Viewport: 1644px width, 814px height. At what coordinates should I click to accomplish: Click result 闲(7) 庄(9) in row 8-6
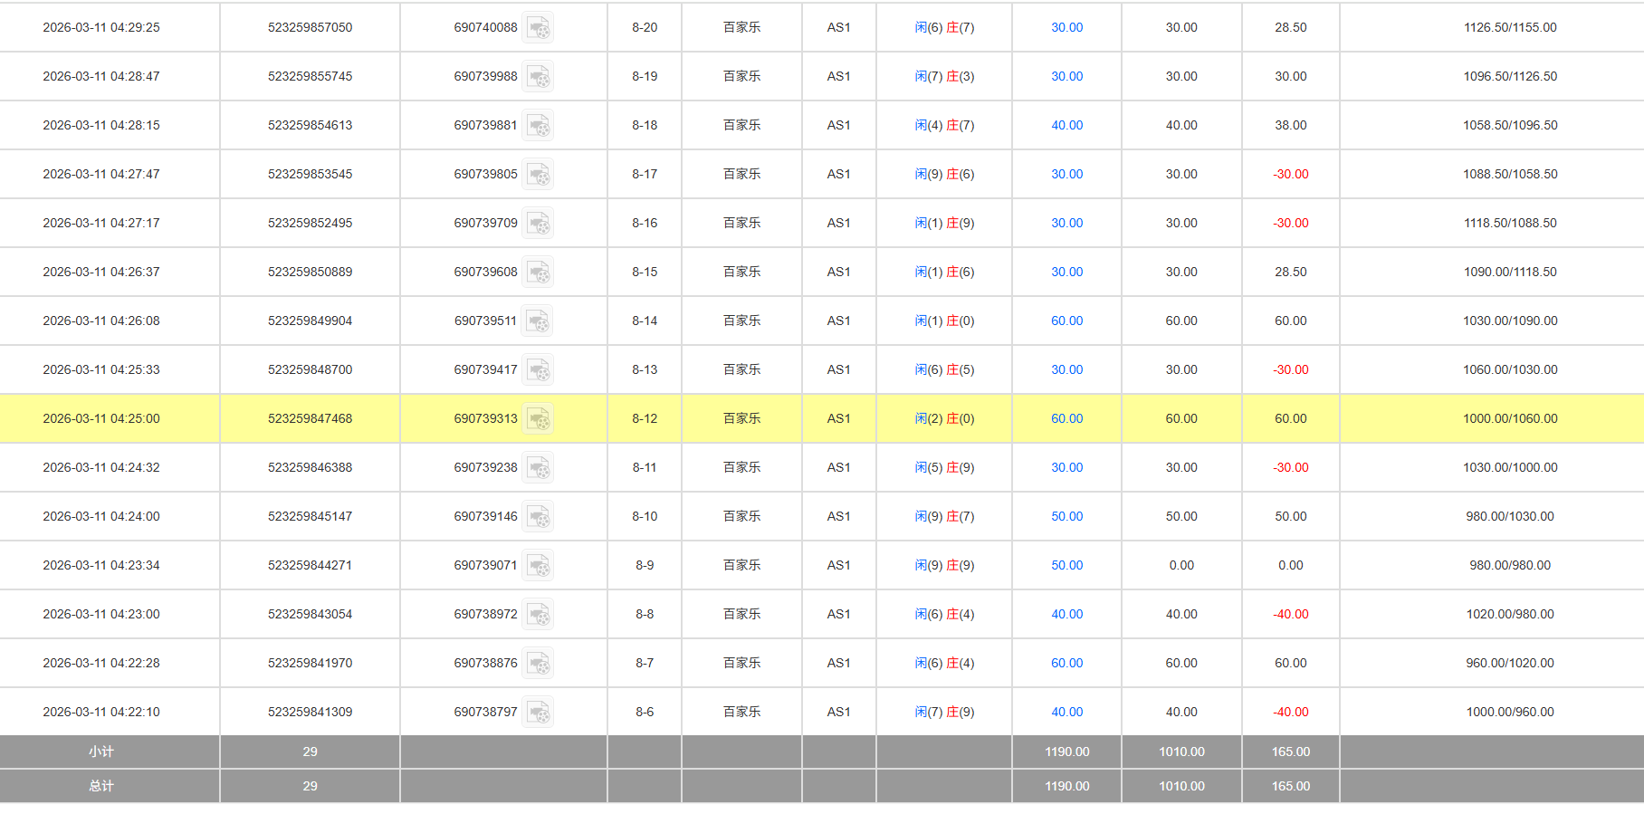944,712
